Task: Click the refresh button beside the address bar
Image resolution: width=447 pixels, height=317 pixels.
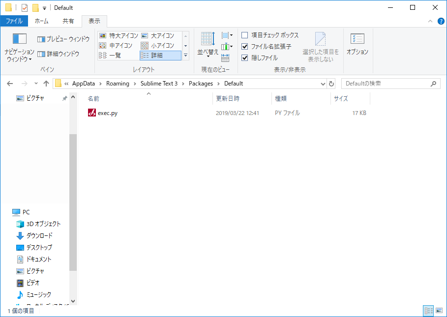Action: click(x=331, y=83)
